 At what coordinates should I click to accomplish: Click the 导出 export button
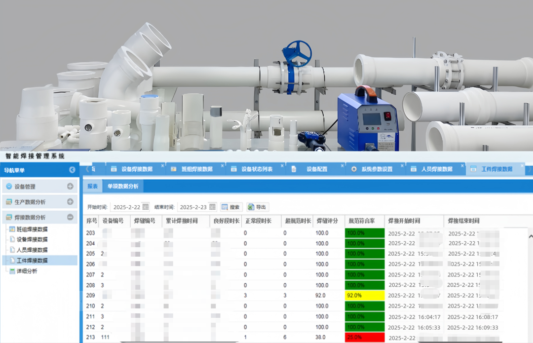258,207
